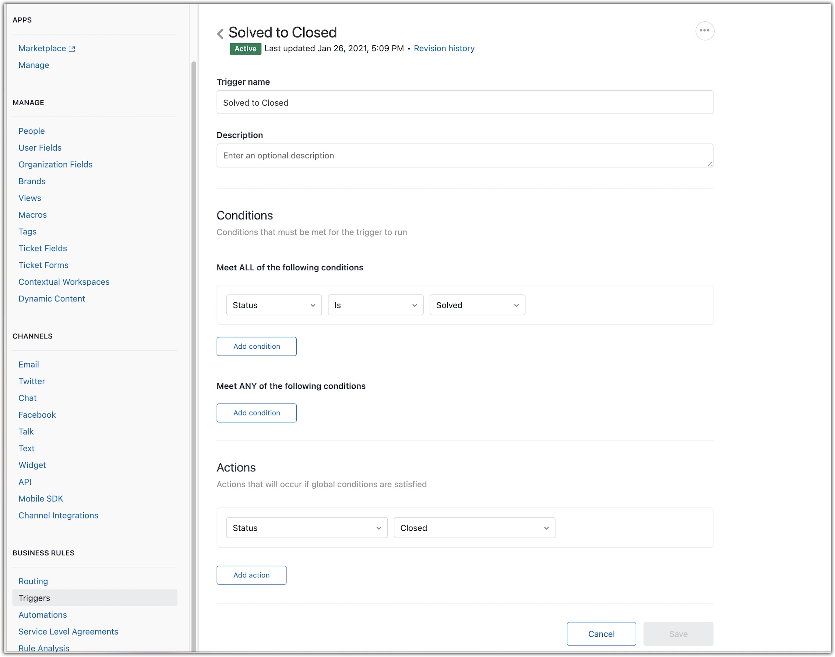Add condition under Meet ANY conditions
The height and width of the screenshot is (657, 835).
pyautogui.click(x=256, y=413)
